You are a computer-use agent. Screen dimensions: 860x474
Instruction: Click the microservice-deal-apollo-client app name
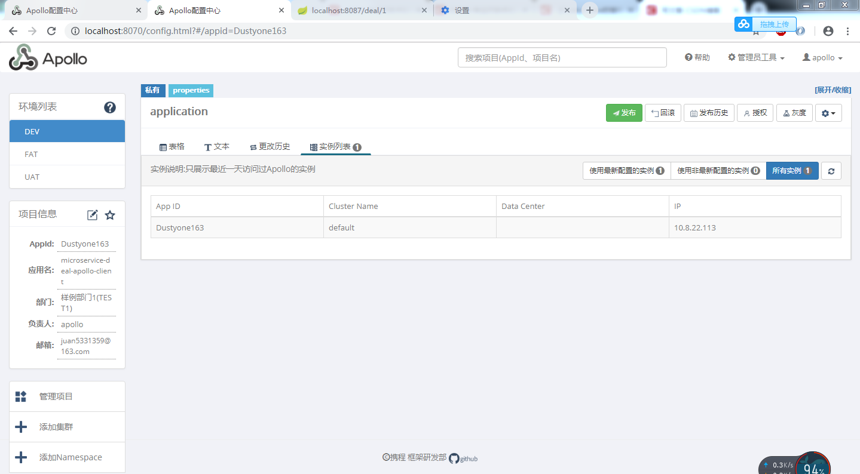86,271
